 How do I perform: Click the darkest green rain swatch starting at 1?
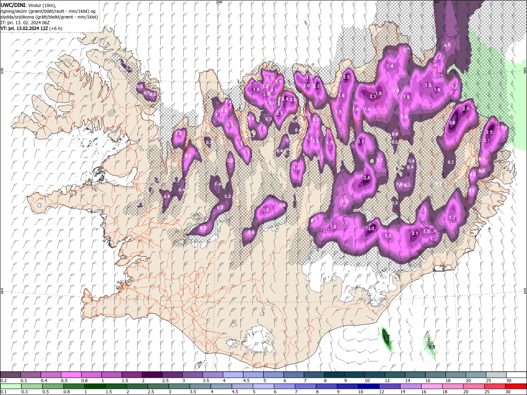pos(96,386)
